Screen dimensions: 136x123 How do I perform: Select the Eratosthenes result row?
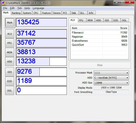pos(100,41)
